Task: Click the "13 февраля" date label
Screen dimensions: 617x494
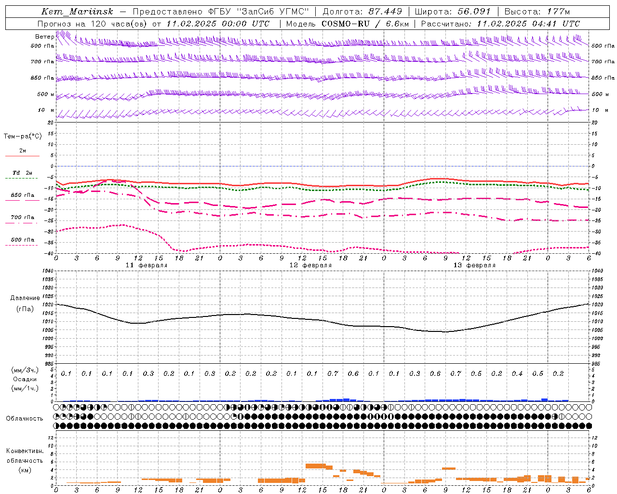Action: 474,265
